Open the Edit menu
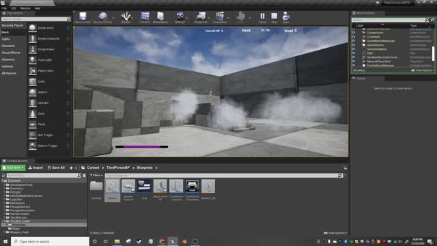Viewport: 437px width, 246px height. pos(14,8)
